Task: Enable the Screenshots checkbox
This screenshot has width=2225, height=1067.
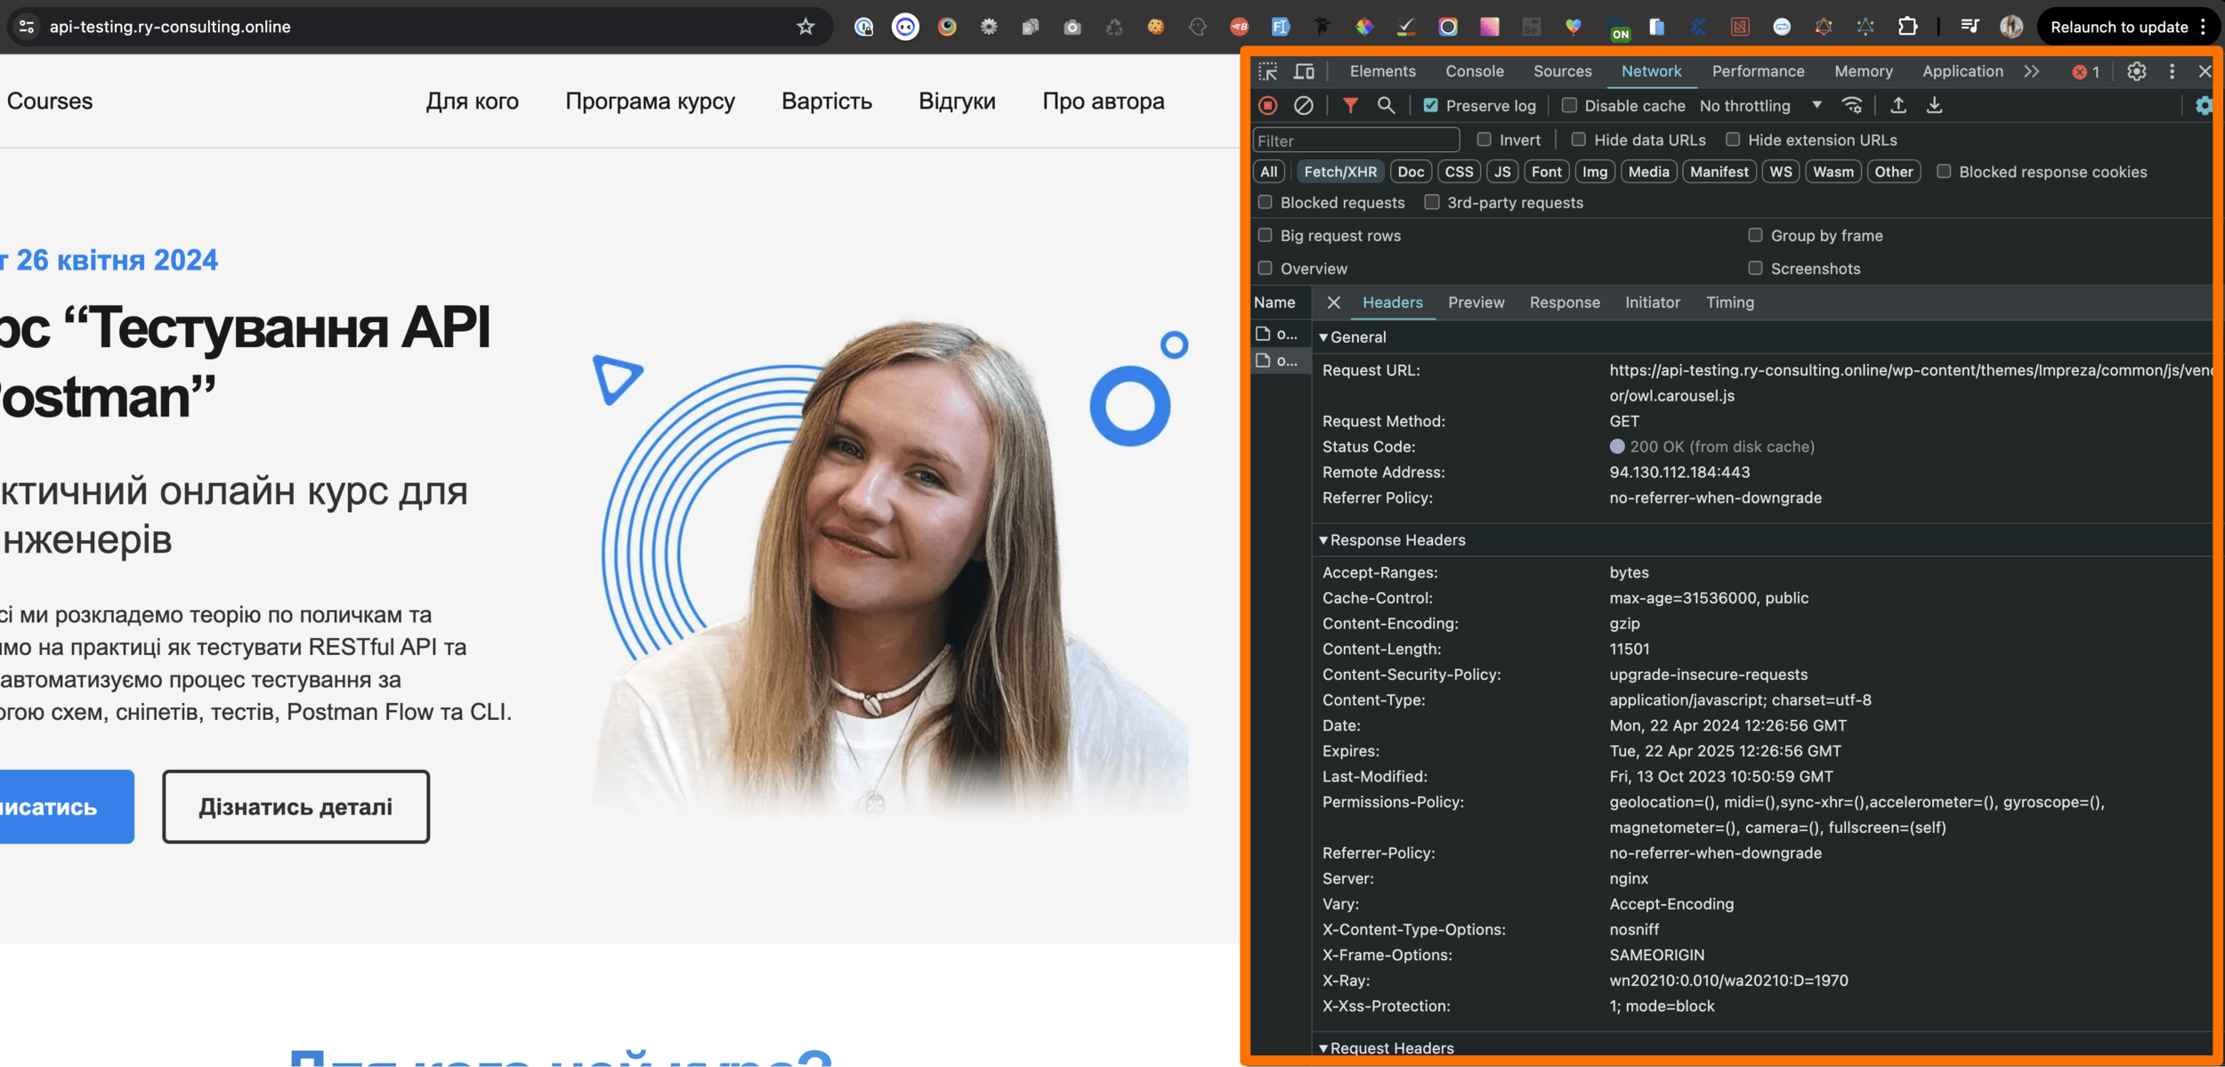Action: (x=1755, y=269)
